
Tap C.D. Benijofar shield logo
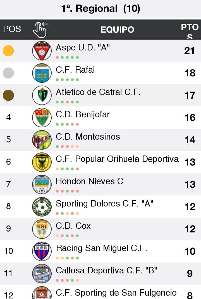42,117
